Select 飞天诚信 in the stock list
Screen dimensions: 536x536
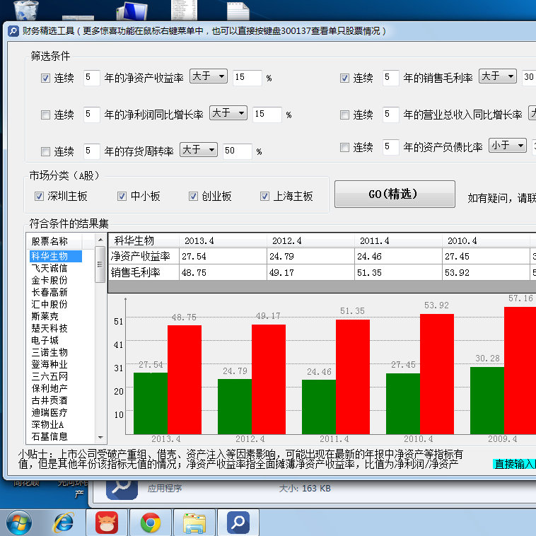coord(49,268)
